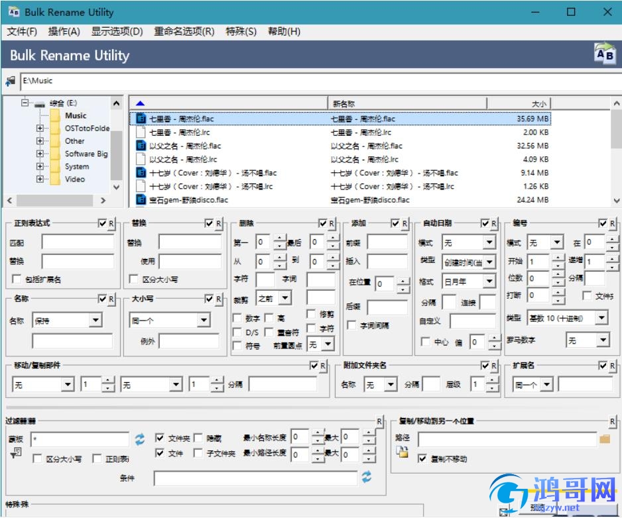Click the Music folder icon in the tree
This screenshot has width=622, height=518.
55,115
